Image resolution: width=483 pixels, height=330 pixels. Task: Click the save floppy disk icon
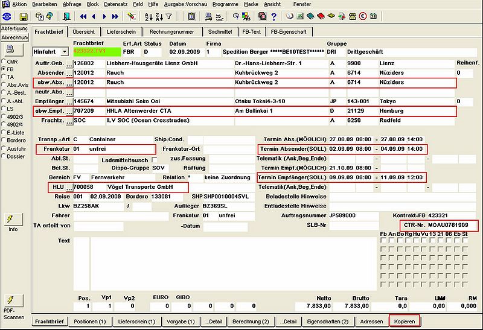24,17
